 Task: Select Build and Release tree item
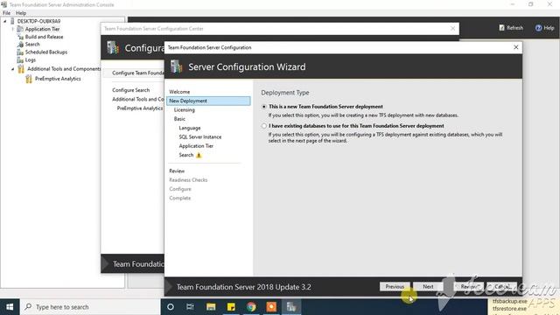coord(44,37)
